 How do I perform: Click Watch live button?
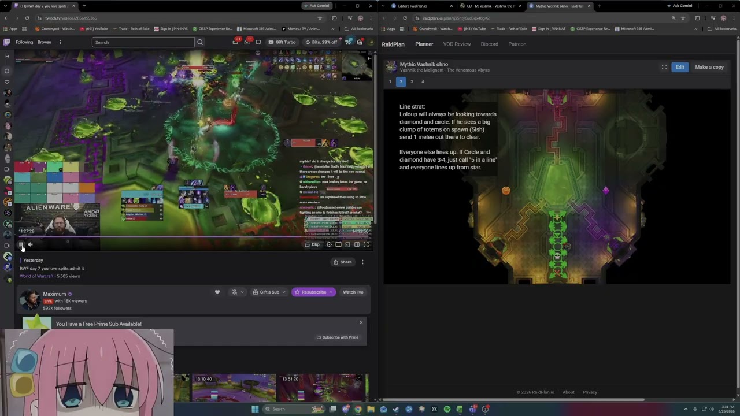[353, 292]
